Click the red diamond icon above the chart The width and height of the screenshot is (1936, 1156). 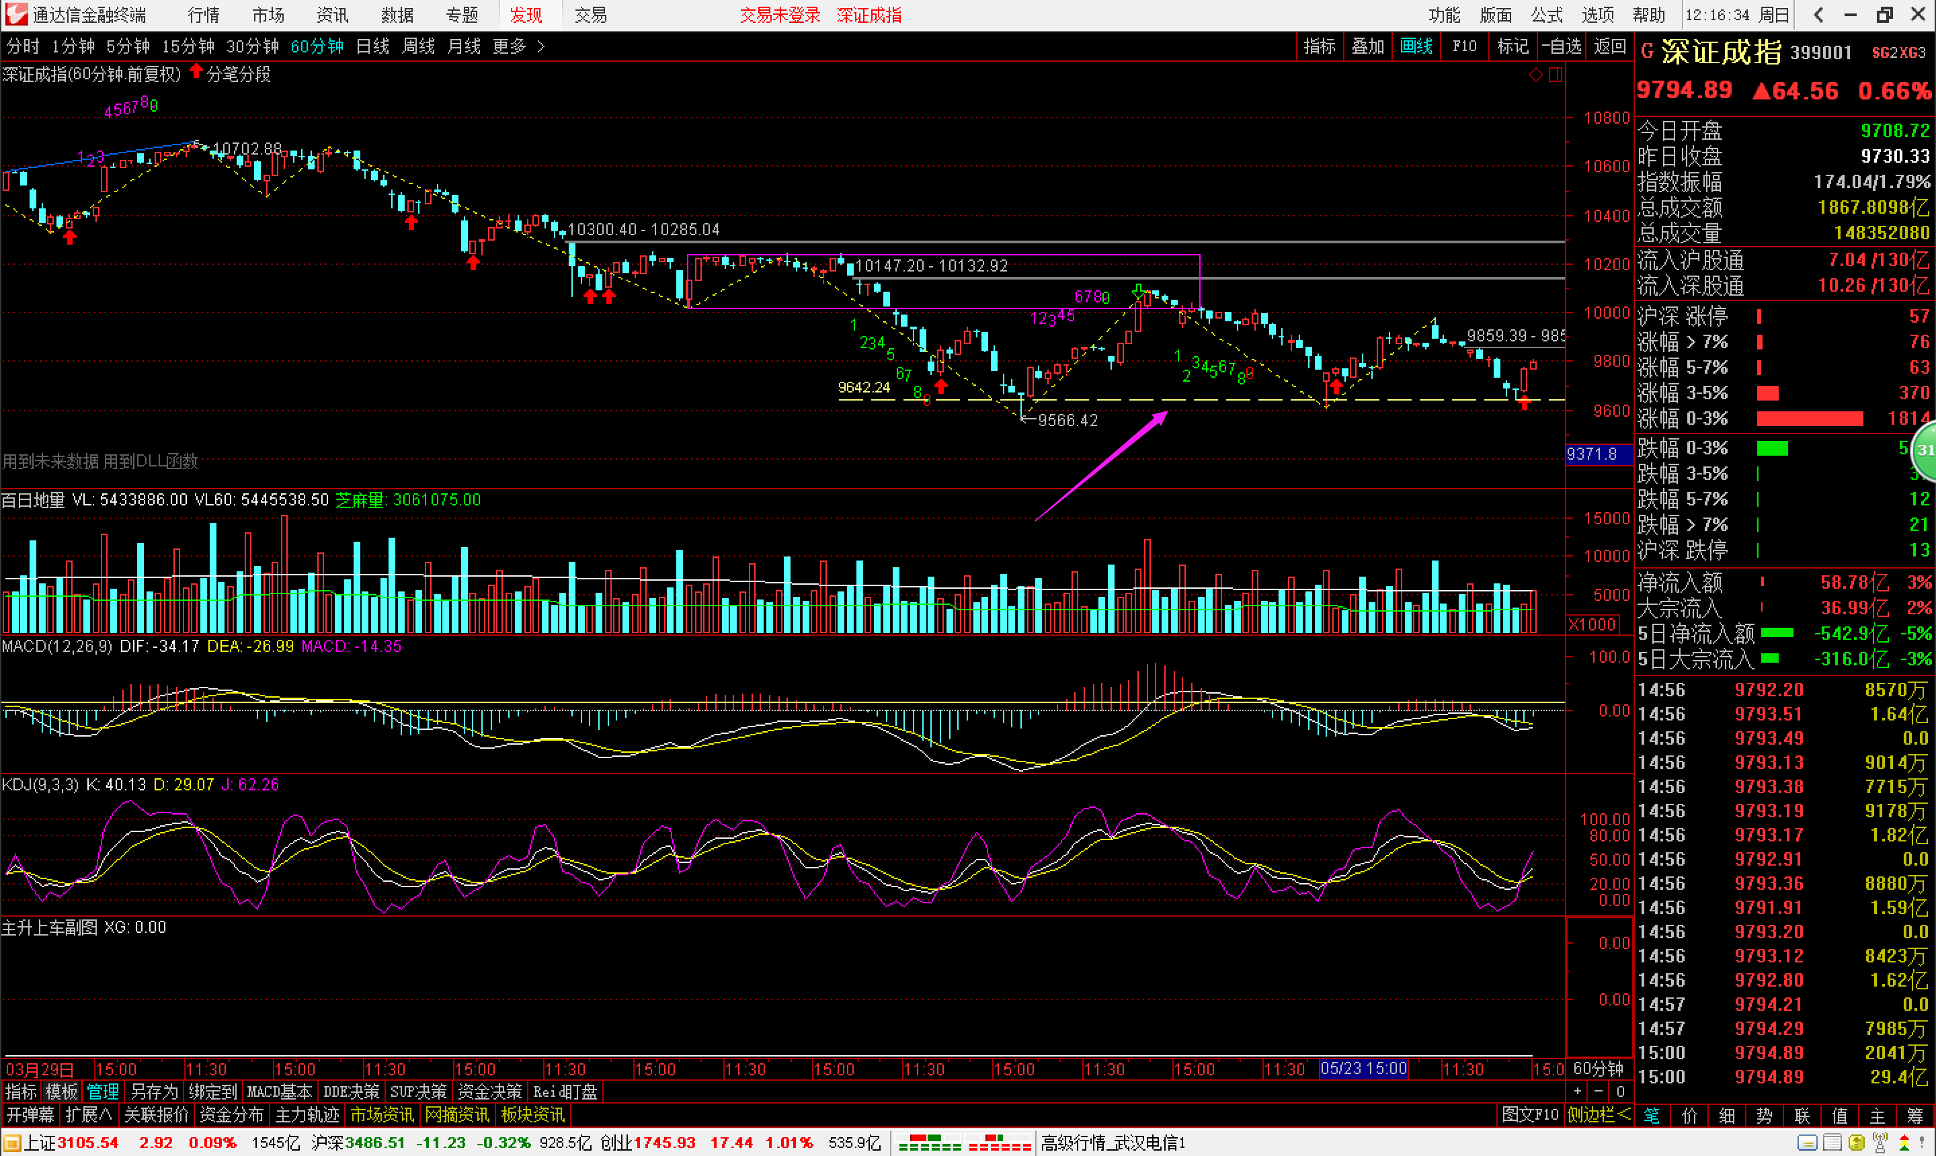[1535, 75]
